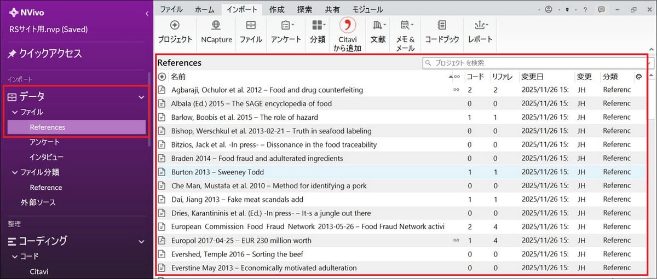Open the feedback chat bubble icon
657x279 pixels.
click(601, 9)
